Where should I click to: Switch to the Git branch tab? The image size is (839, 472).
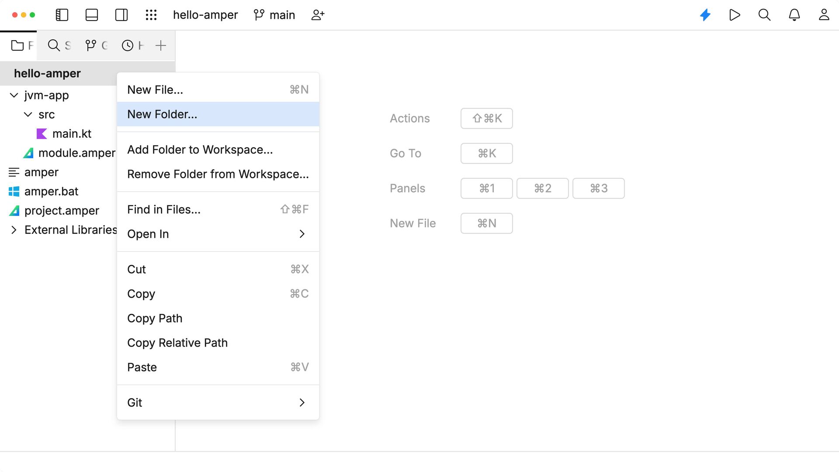pyautogui.click(x=96, y=45)
